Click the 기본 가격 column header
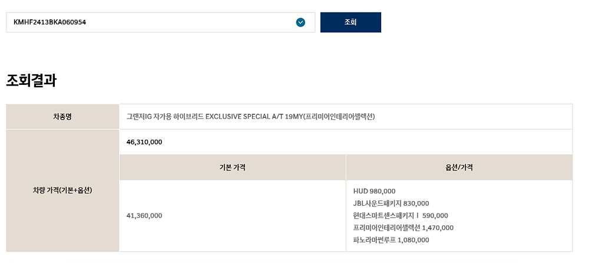This screenshot has height=263, width=589. coord(233,167)
